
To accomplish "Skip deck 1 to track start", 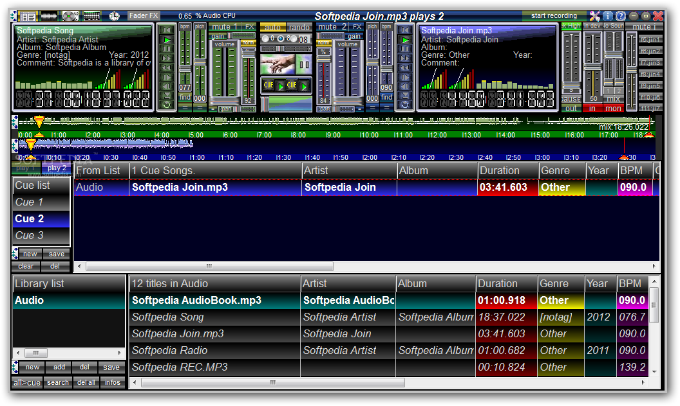I will pos(167,30).
